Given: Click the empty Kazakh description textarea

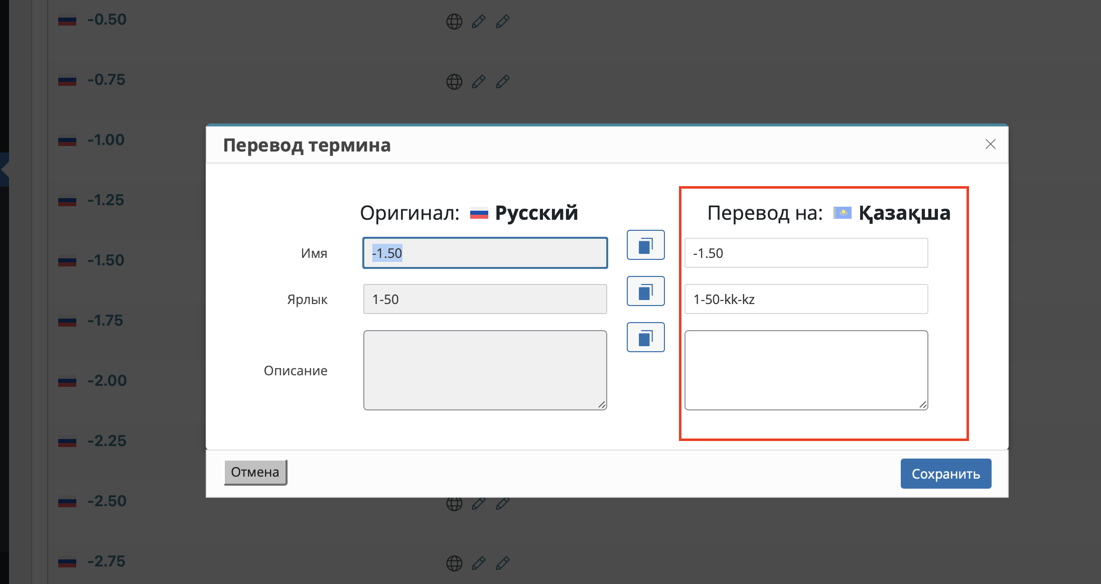Looking at the screenshot, I should 806,370.
